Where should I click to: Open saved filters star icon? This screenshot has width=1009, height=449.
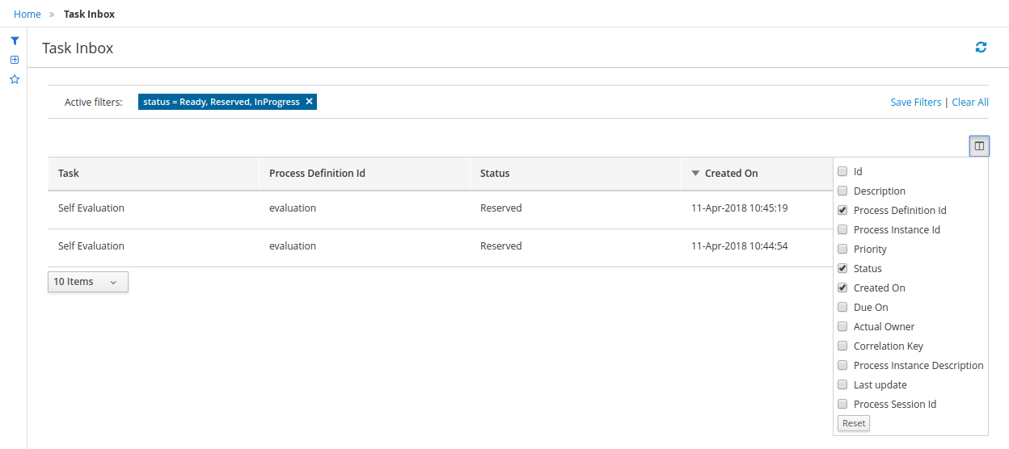coord(14,79)
